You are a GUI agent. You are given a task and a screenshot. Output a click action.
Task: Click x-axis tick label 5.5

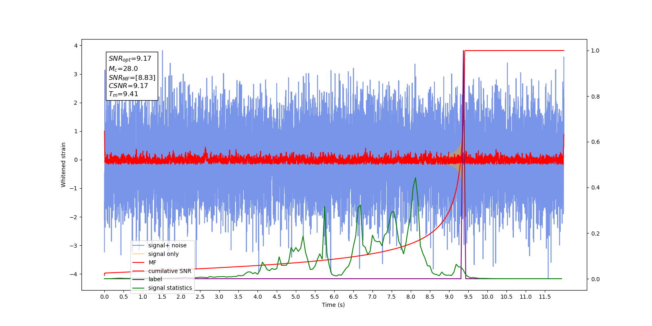[315, 297]
